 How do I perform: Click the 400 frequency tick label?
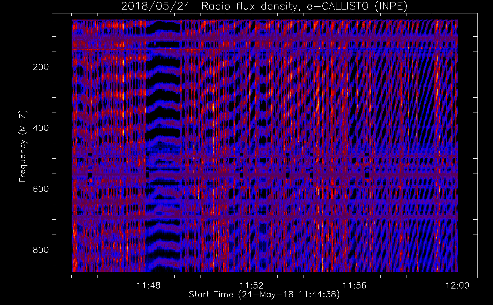pyautogui.click(x=41, y=128)
